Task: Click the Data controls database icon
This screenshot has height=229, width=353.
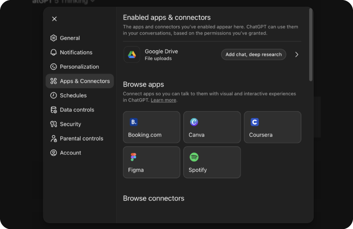Action: [54, 110]
